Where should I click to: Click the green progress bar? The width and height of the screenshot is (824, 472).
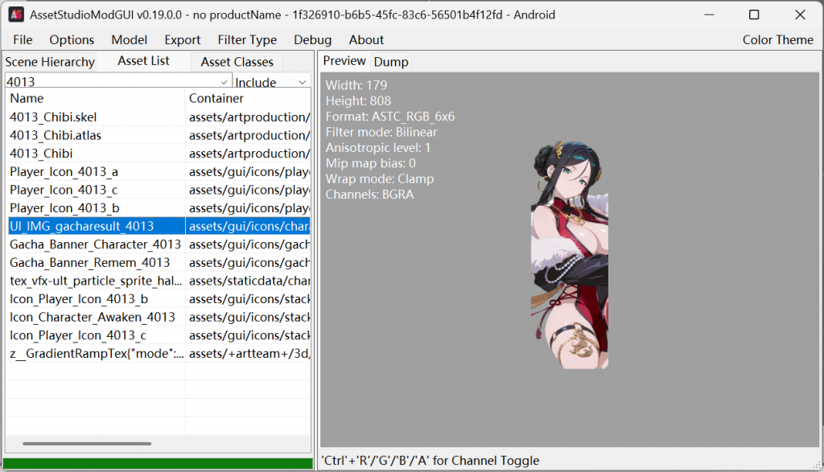158,464
